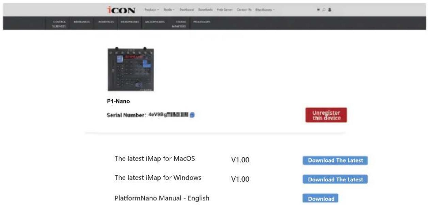Click the red Unregister this device button
428x205 pixels.
pos(326,115)
